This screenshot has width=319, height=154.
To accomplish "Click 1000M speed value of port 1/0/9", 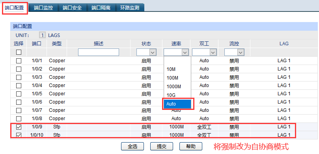I will click(x=177, y=127).
